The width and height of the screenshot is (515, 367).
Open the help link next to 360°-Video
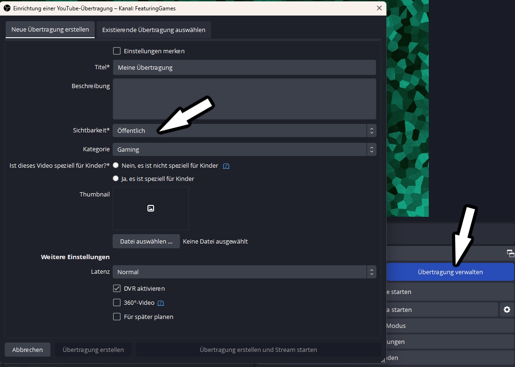[x=161, y=303]
